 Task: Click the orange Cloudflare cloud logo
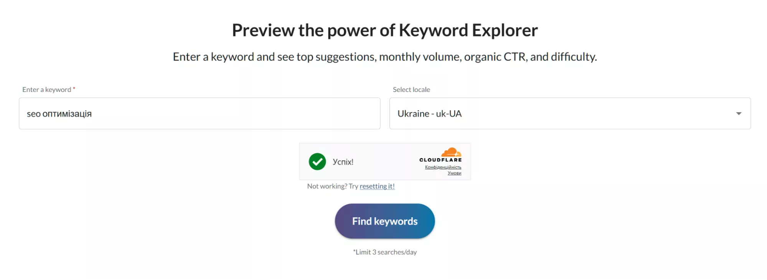(451, 152)
